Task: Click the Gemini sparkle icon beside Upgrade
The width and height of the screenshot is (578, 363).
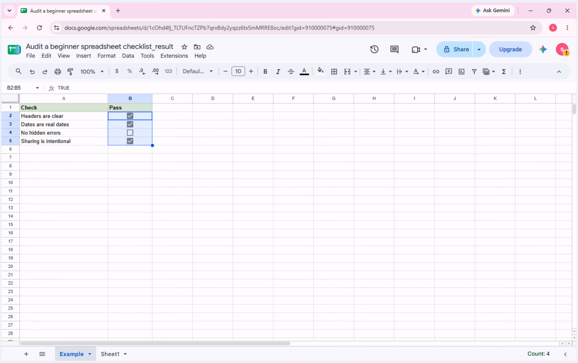Action: [x=543, y=49]
